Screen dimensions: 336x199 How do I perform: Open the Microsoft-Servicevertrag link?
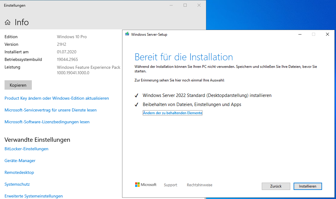pos(51,110)
